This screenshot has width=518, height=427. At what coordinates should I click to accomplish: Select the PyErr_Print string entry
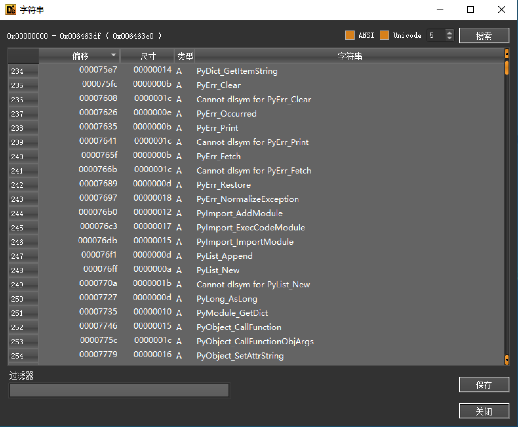pos(217,128)
